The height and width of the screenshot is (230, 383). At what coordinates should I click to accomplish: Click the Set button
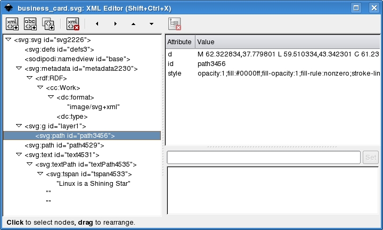371,157
